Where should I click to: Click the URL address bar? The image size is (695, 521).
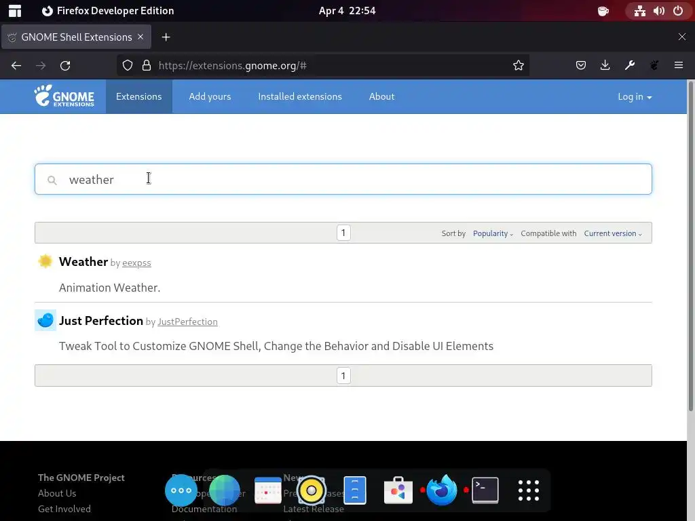(x=324, y=66)
